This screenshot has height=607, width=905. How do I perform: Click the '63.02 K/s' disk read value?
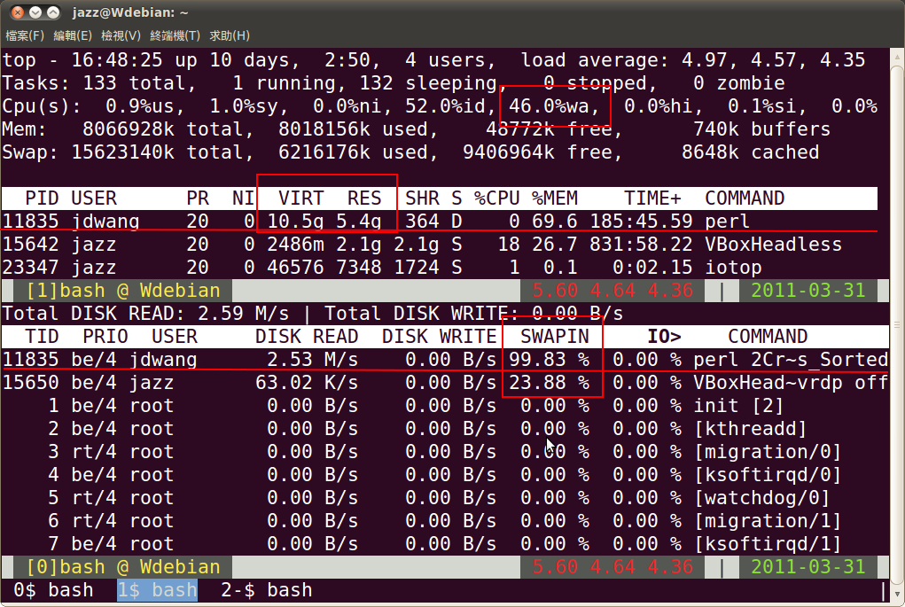pos(307,383)
